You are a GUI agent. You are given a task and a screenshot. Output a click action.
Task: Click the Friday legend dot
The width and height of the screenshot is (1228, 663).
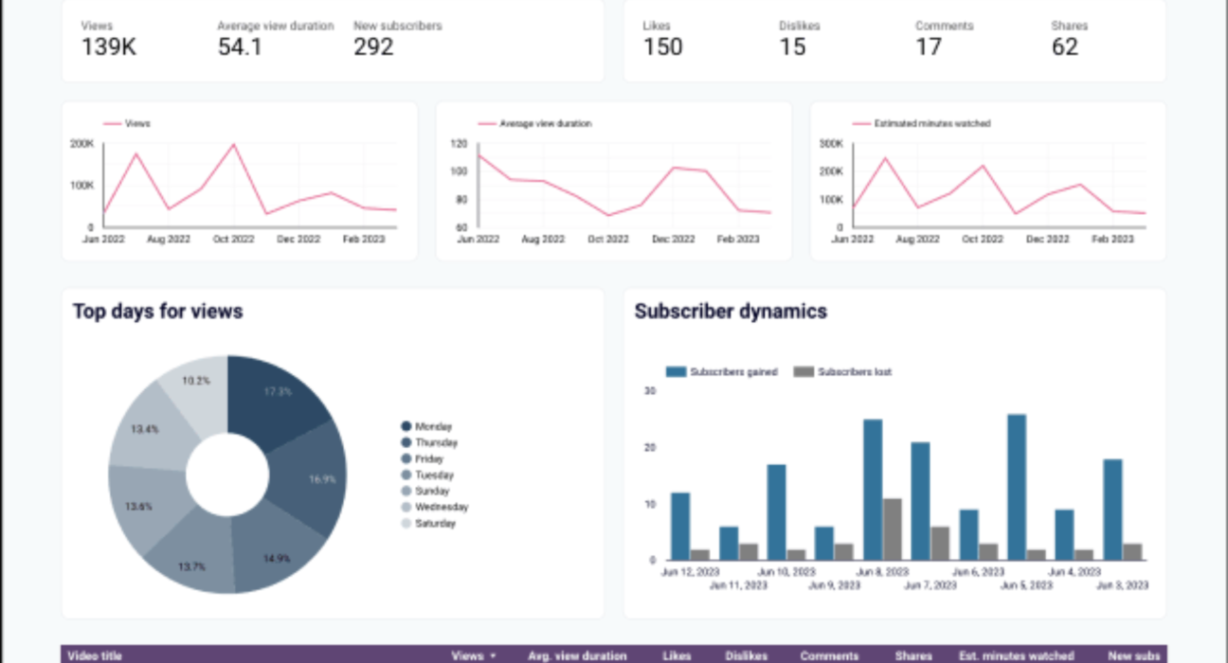pyautogui.click(x=406, y=459)
